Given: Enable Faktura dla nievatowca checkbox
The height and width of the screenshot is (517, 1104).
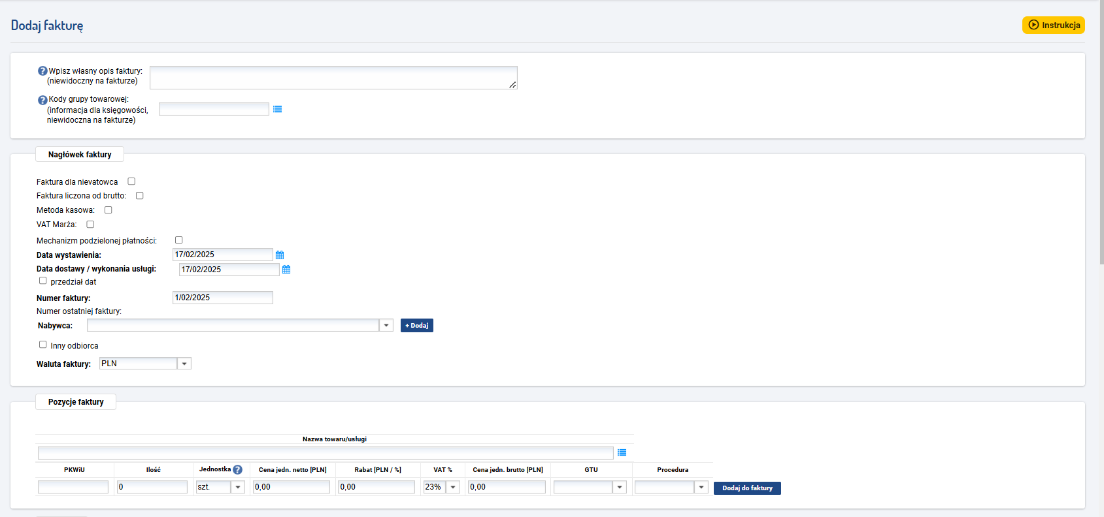Looking at the screenshot, I should point(131,181).
